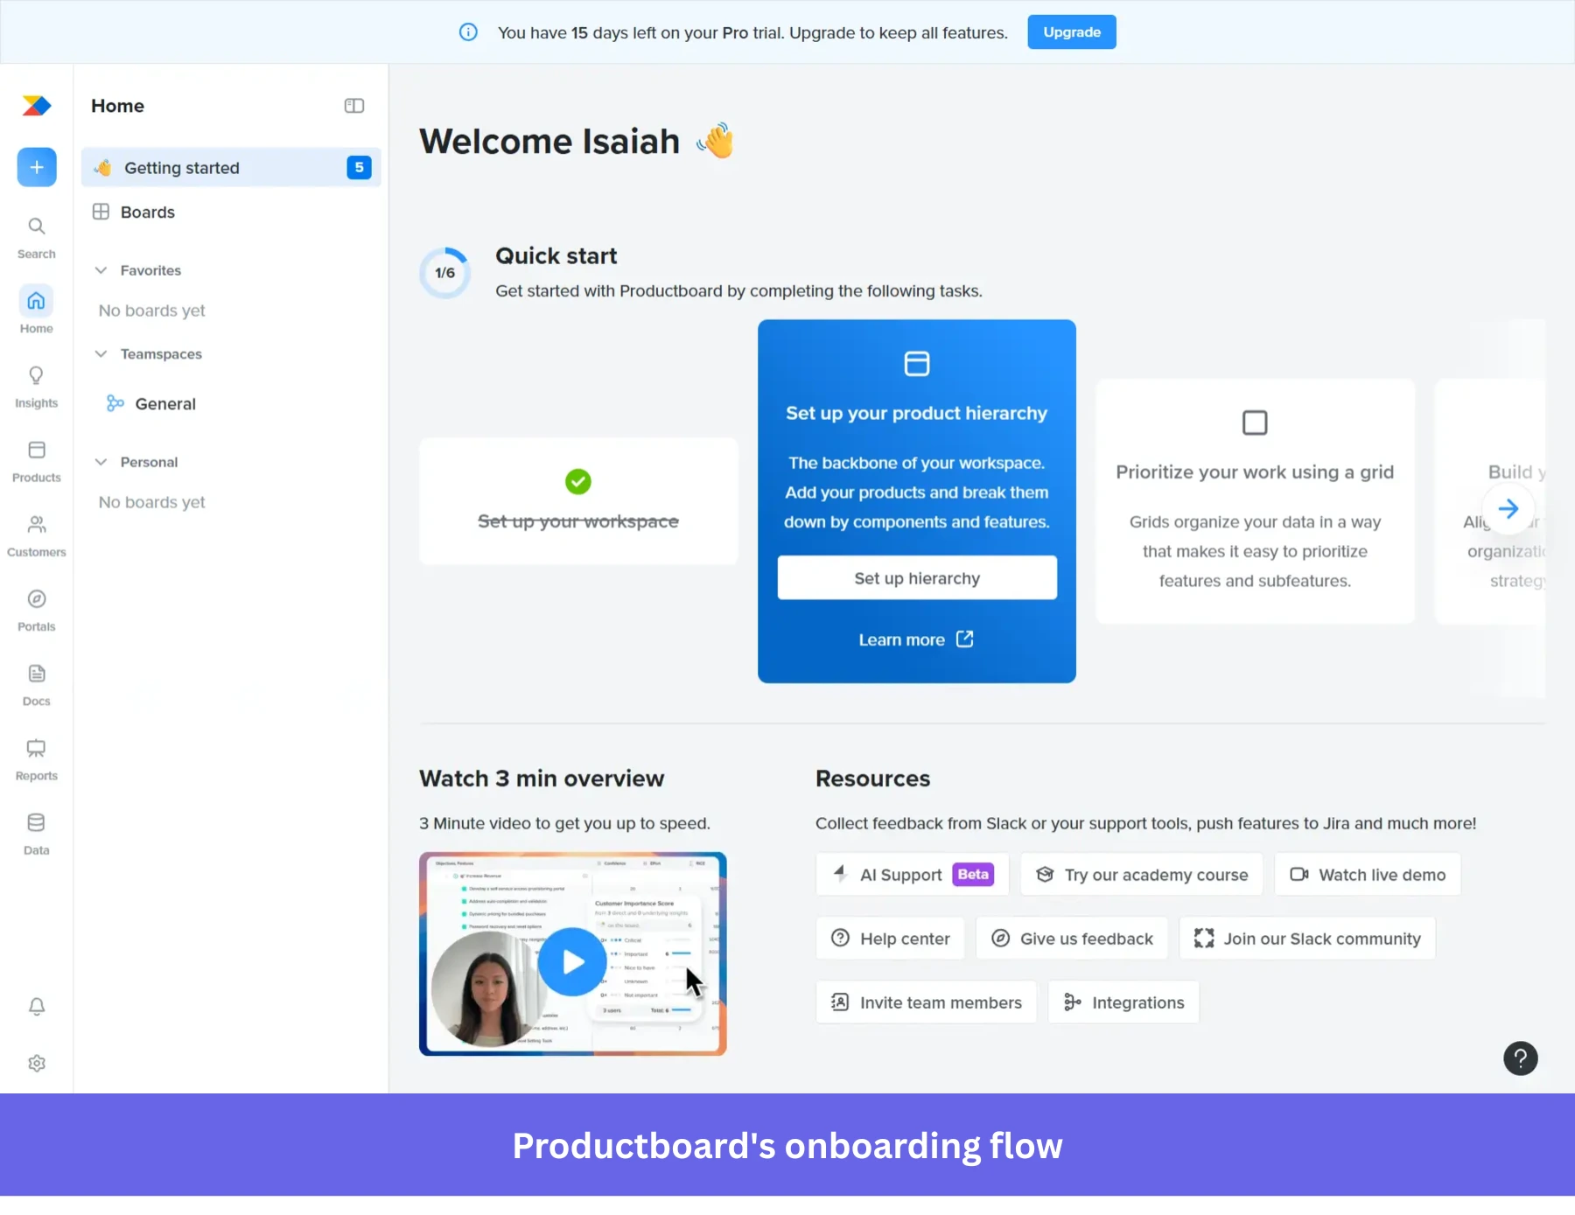Click the Getting started badge 5
The image size is (1575, 1215).
[359, 167]
